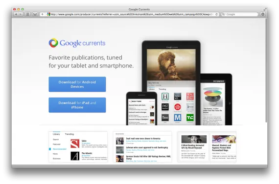Click the plus add-bookmark button
This screenshot has height=184, width=279.
point(43,14)
